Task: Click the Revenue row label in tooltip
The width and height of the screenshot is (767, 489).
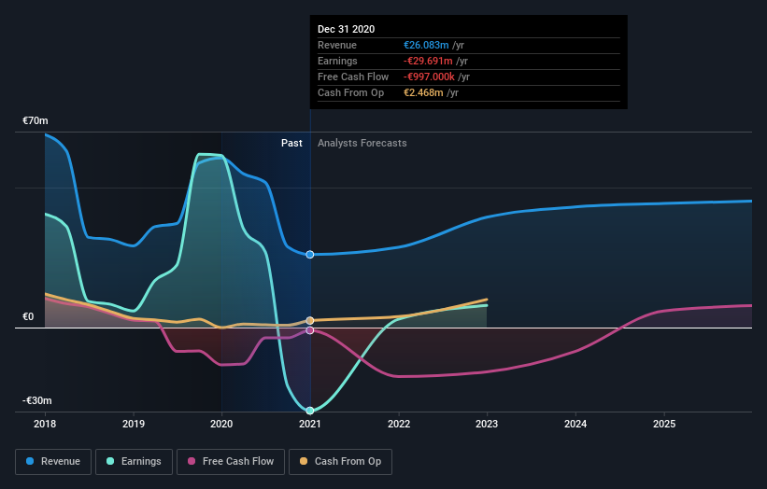Action: [337, 45]
